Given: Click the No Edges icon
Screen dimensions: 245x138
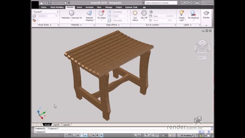Looking at the screenshot, I should click(101, 13).
